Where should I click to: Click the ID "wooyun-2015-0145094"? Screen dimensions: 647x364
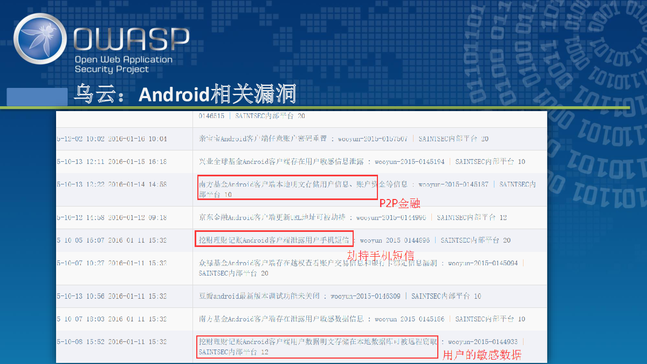click(x=483, y=263)
